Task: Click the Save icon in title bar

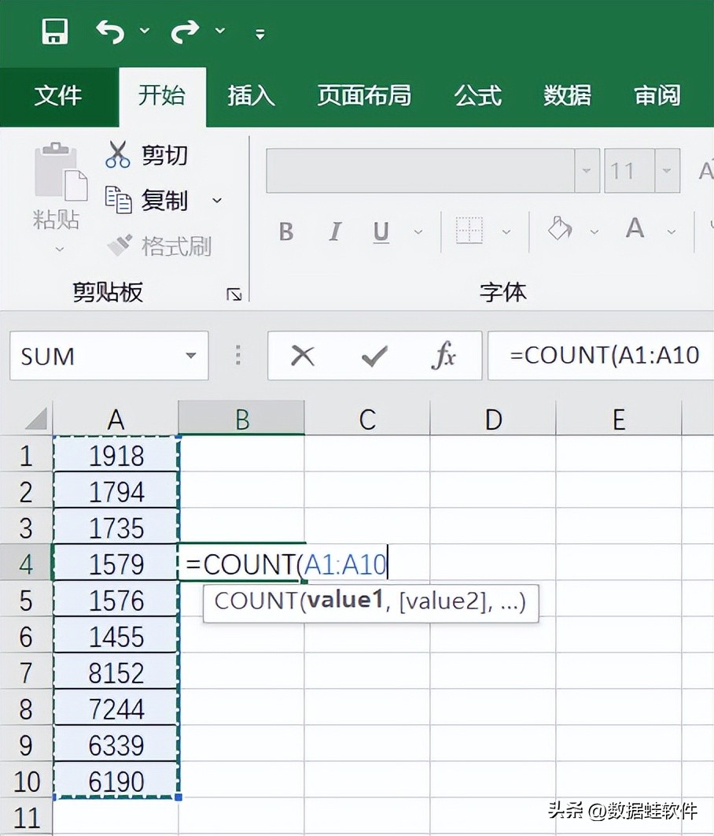Action: (x=55, y=31)
